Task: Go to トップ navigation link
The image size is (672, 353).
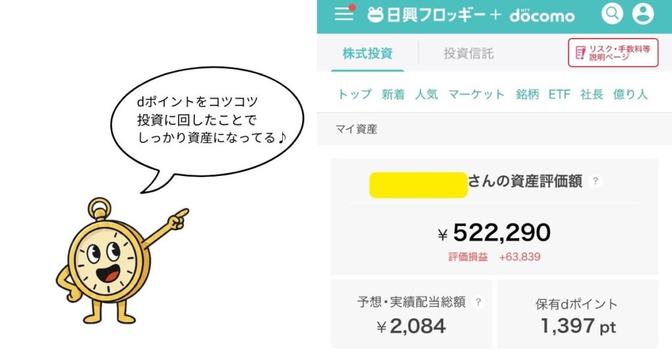Action: click(x=354, y=94)
